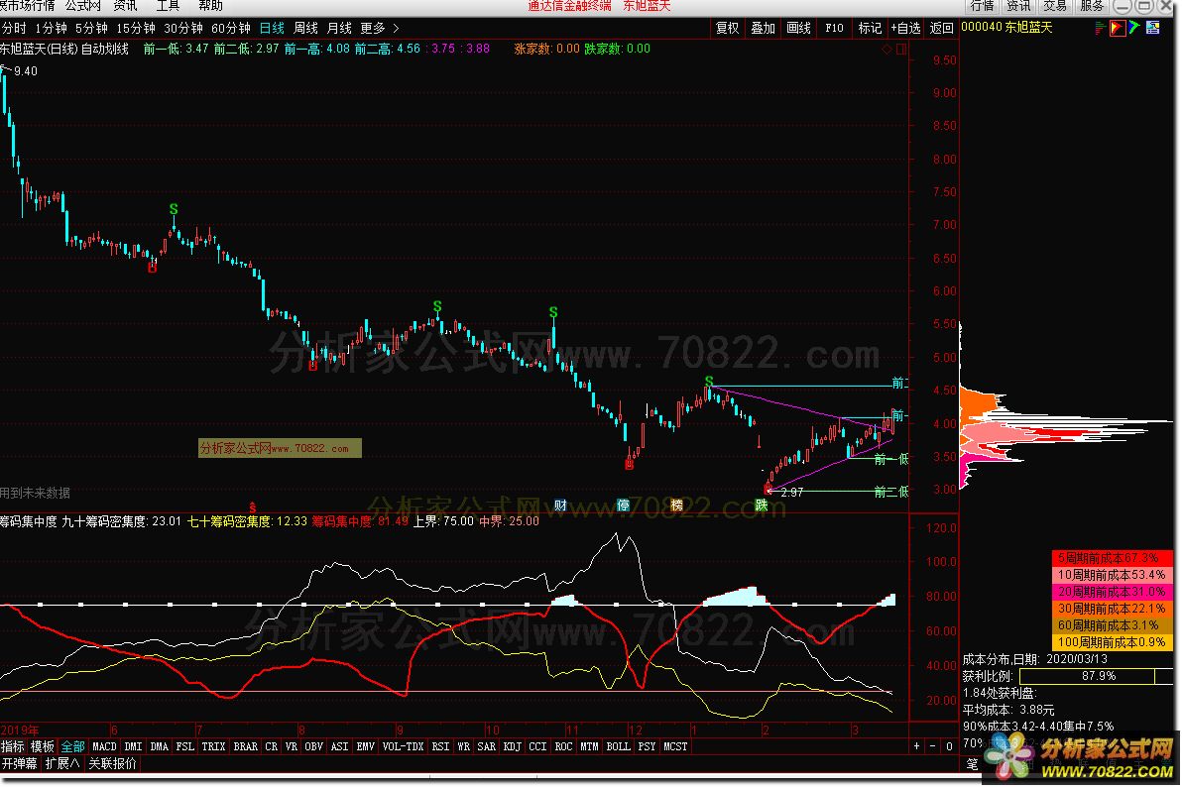Open the blue picture panel icon
1182x787 pixels.
click(x=1152, y=28)
